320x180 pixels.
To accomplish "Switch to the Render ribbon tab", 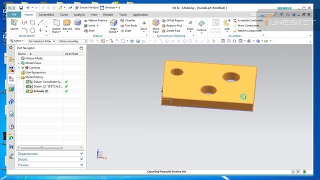I will pos(108,14).
